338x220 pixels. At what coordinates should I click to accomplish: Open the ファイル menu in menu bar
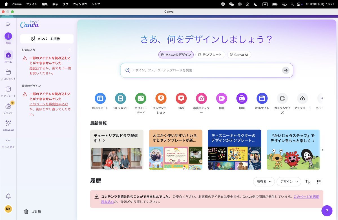coord(32,4)
